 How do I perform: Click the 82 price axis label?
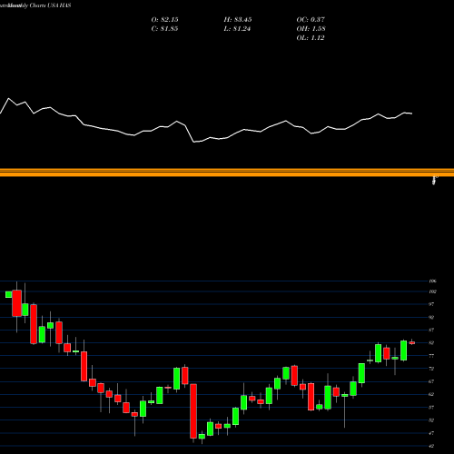431,343
